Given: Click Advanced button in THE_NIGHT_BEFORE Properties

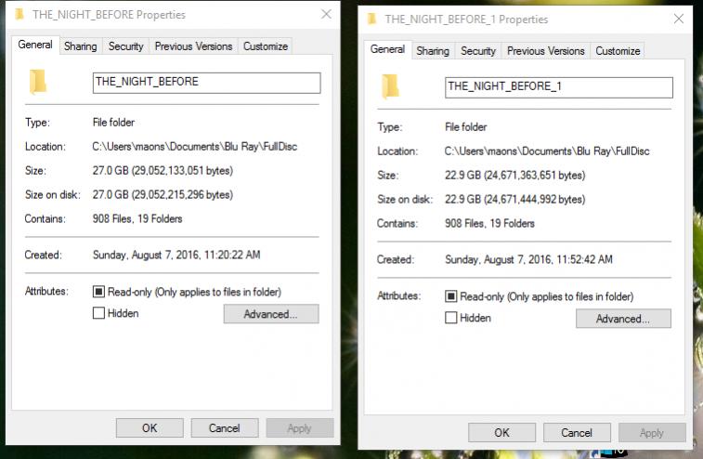Looking at the screenshot, I should [271, 314].
